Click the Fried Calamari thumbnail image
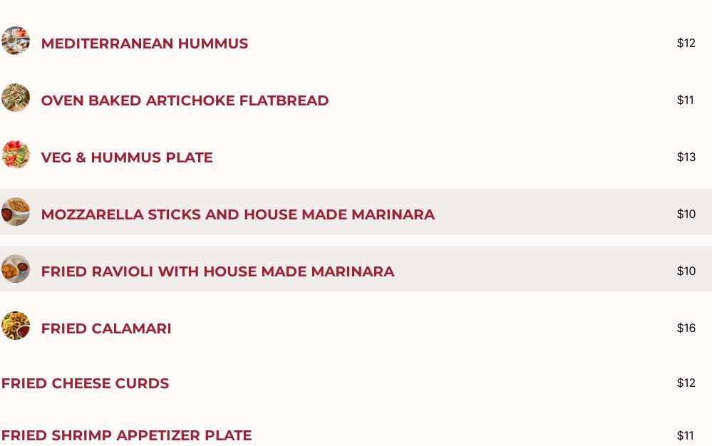The height and width of the screenshot is (446, 712). 15,326
